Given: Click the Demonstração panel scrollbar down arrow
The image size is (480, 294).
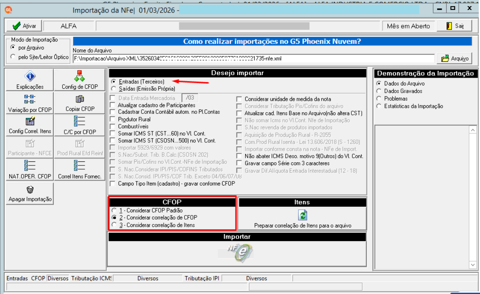Looking at the screenshot, I should coord(473,265).
